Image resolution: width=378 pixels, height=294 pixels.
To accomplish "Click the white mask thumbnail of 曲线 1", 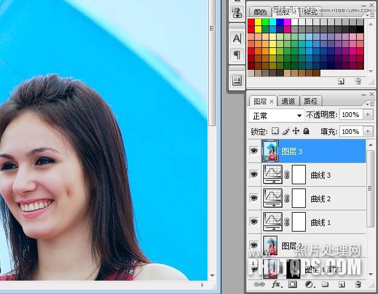I will click(299, 221).
